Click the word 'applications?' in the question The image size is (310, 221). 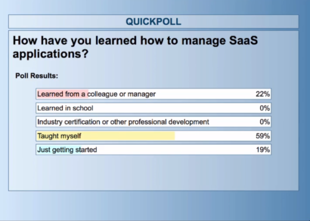pos(51,54)
